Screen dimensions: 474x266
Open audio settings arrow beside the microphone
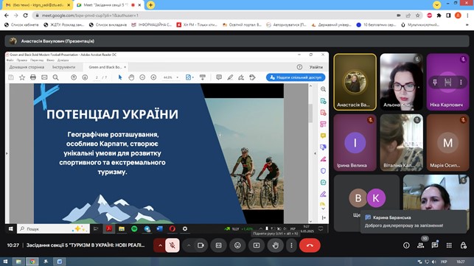(x=160, y=245)
